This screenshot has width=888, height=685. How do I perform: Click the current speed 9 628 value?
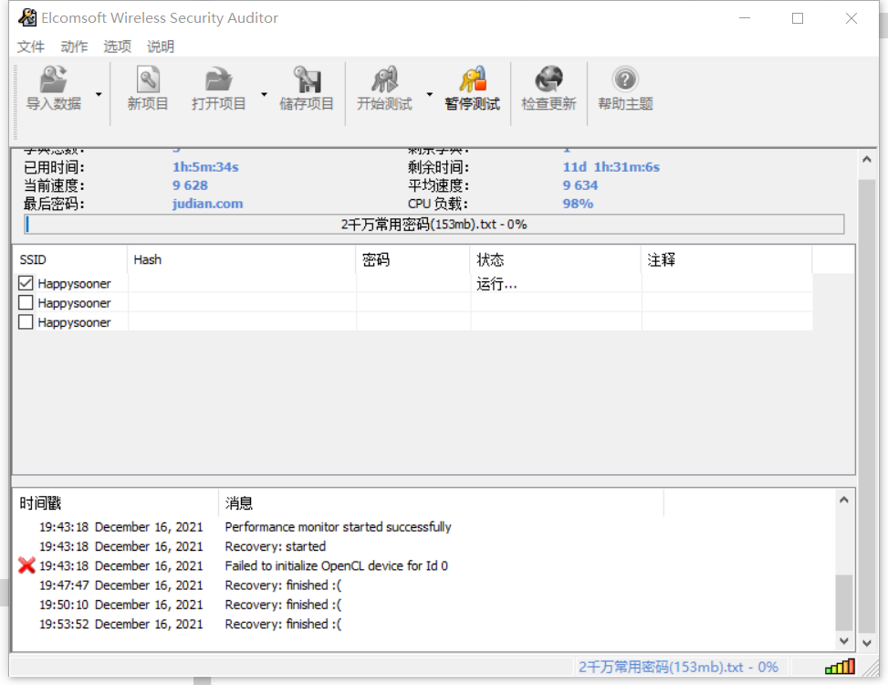click(x=190, y=185)
